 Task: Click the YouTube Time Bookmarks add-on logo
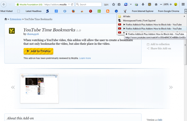(12, 31)
